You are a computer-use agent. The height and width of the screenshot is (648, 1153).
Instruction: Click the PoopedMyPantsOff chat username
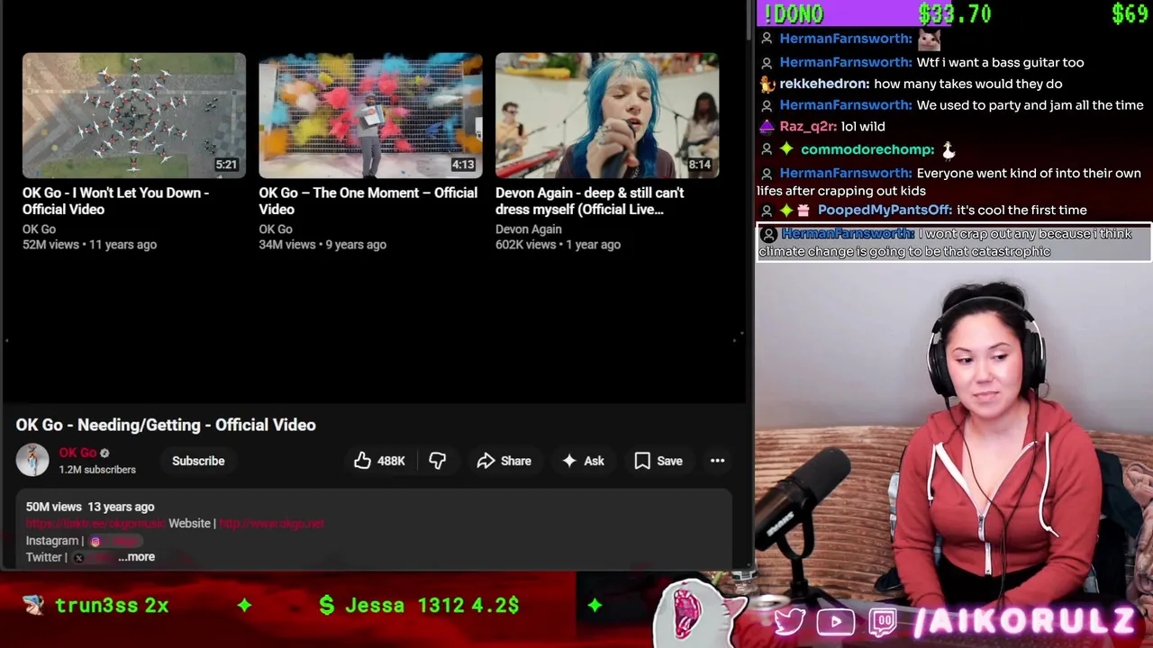pos(885,210)
